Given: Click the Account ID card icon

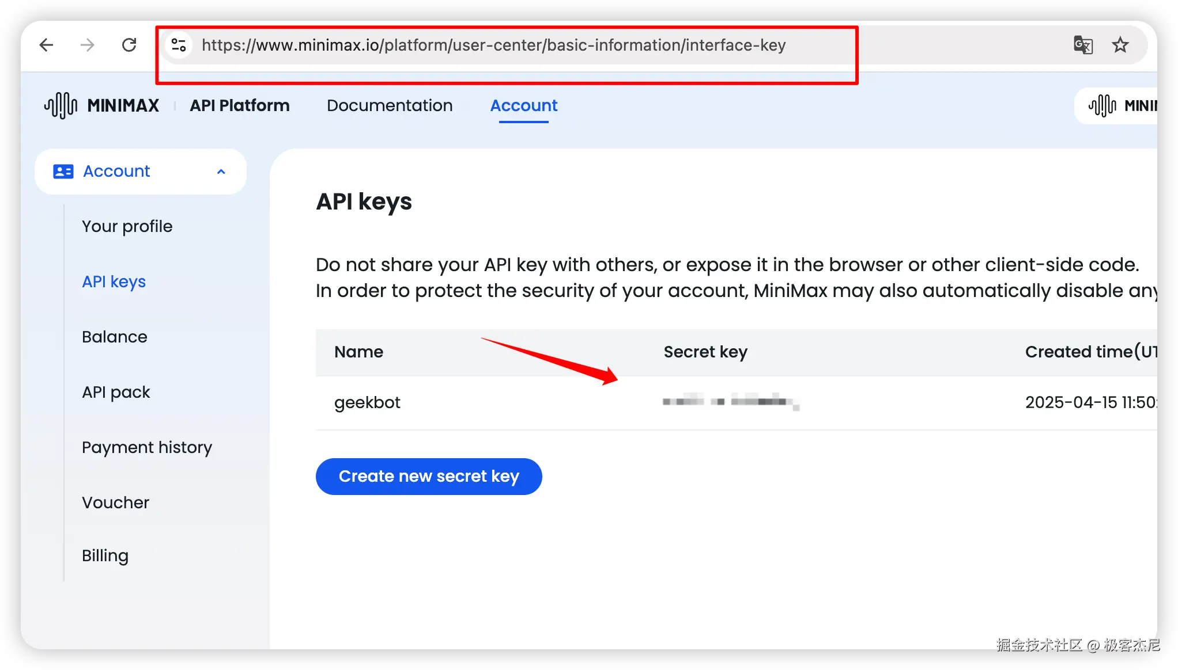Looking at the screenshot, I should coord(63,172).
